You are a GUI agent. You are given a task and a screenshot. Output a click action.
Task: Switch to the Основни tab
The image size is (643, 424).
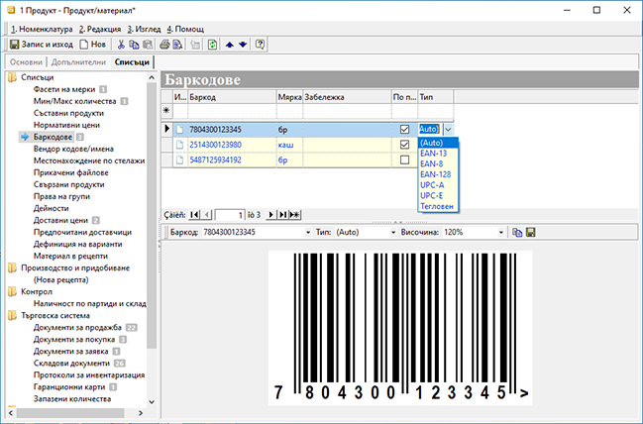[26, 62]
